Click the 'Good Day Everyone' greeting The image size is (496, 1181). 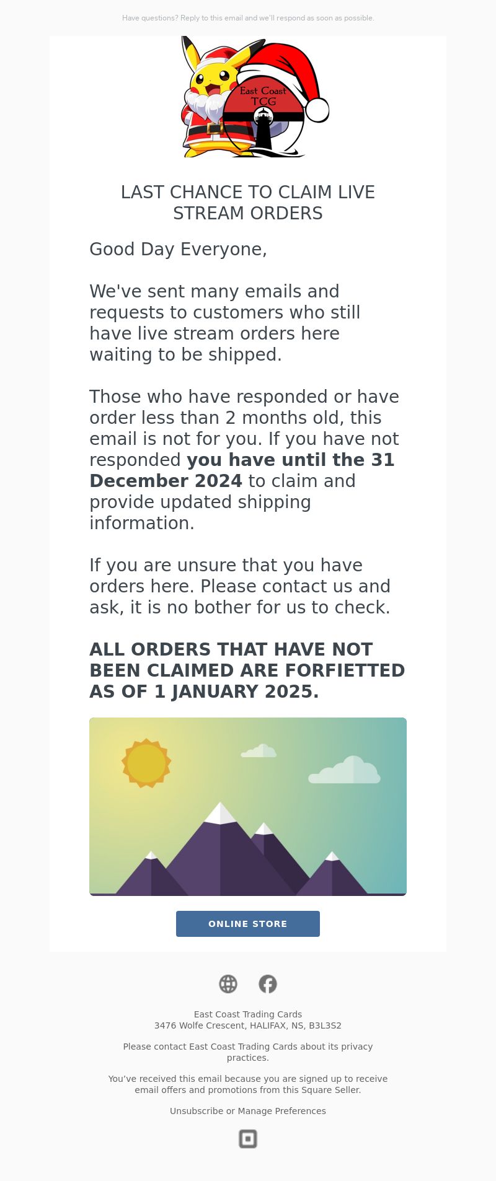pos(179,249)
